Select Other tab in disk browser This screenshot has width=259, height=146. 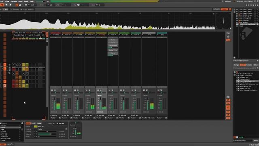pos(255,65)
